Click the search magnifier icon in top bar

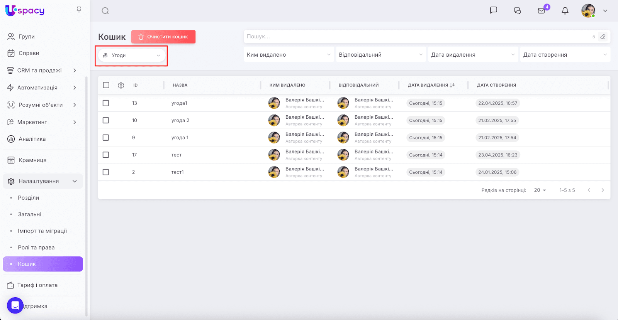click(x=105, y=11)
